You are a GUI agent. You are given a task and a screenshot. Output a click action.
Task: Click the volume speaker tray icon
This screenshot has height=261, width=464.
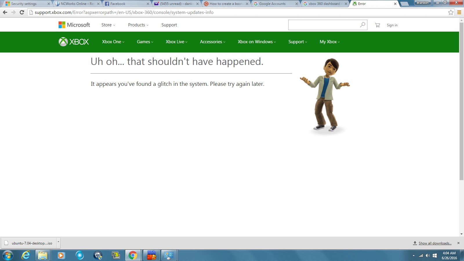point(428,255)
